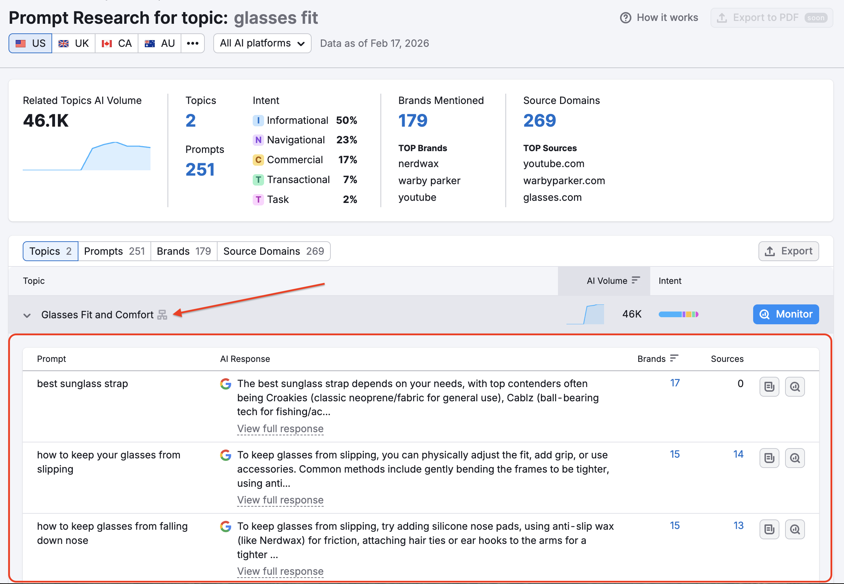Collapse the Glasses Fit and Comfort topic row

coord(27,315)
